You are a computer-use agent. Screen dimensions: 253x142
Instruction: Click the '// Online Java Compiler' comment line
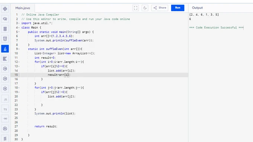click(x=40, y=14)
